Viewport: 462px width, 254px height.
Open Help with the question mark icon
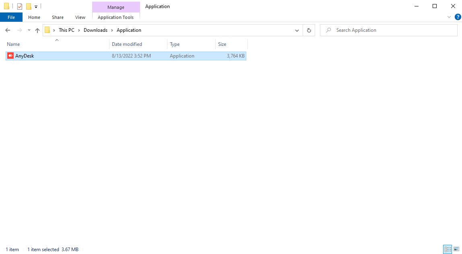click(458, 17)
